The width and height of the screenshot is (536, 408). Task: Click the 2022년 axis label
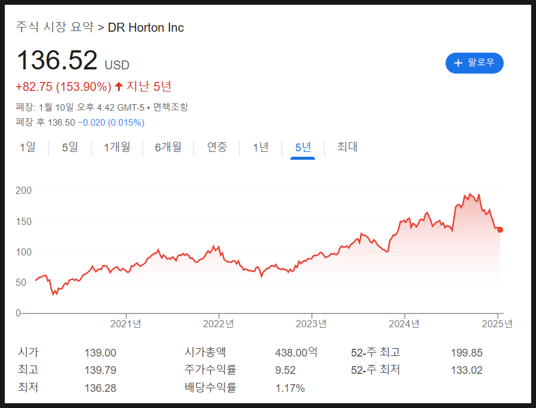pyautogui.click(x=219, y=324)
